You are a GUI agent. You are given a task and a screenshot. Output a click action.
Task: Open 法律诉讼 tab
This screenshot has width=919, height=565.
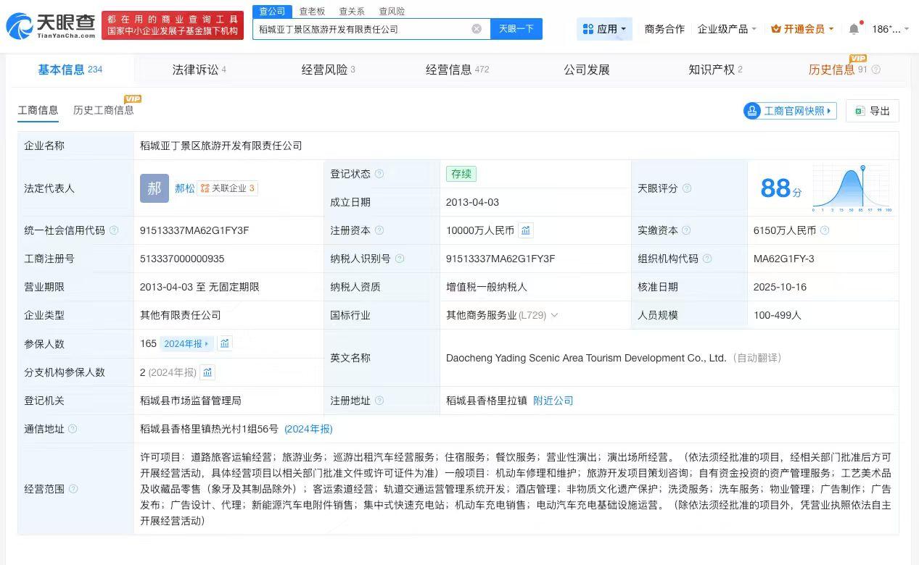pos(199,70)
